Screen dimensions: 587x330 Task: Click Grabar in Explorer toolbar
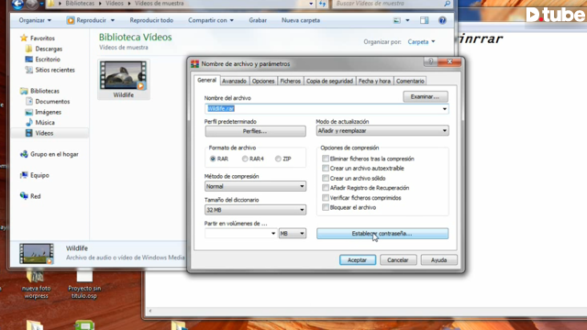pyautogui.click(x=258, y=20)
